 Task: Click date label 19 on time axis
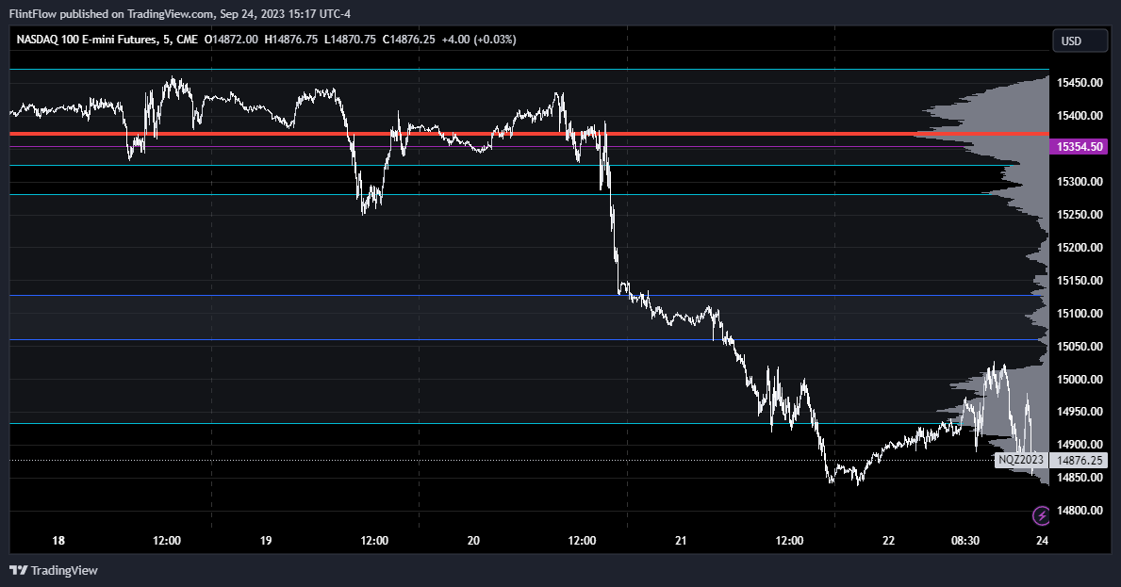tap(266, 541)
